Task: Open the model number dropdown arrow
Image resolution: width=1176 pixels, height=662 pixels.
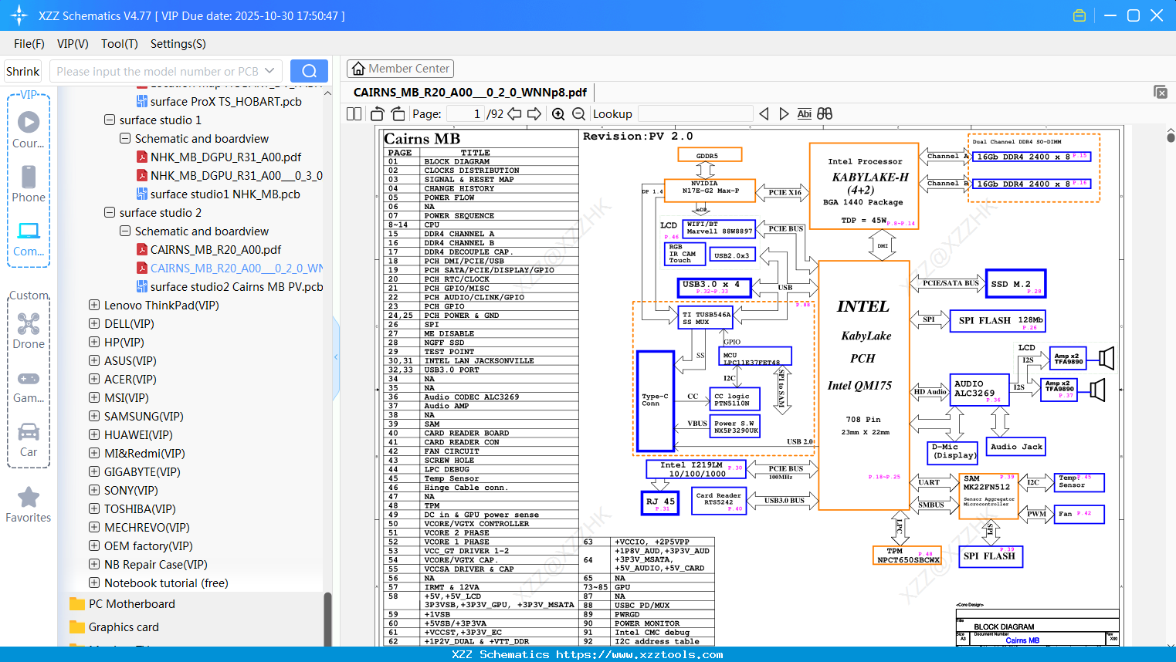Action: pos(269,71)
